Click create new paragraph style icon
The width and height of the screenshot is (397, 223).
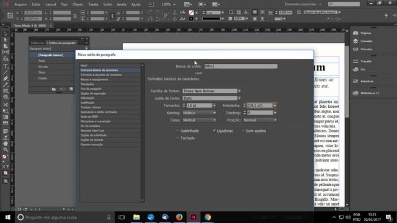point(71,89)
